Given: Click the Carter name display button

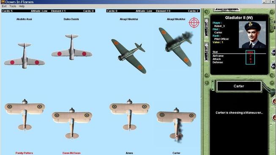Looking at the screenshot, I should [x=239, y=86].
